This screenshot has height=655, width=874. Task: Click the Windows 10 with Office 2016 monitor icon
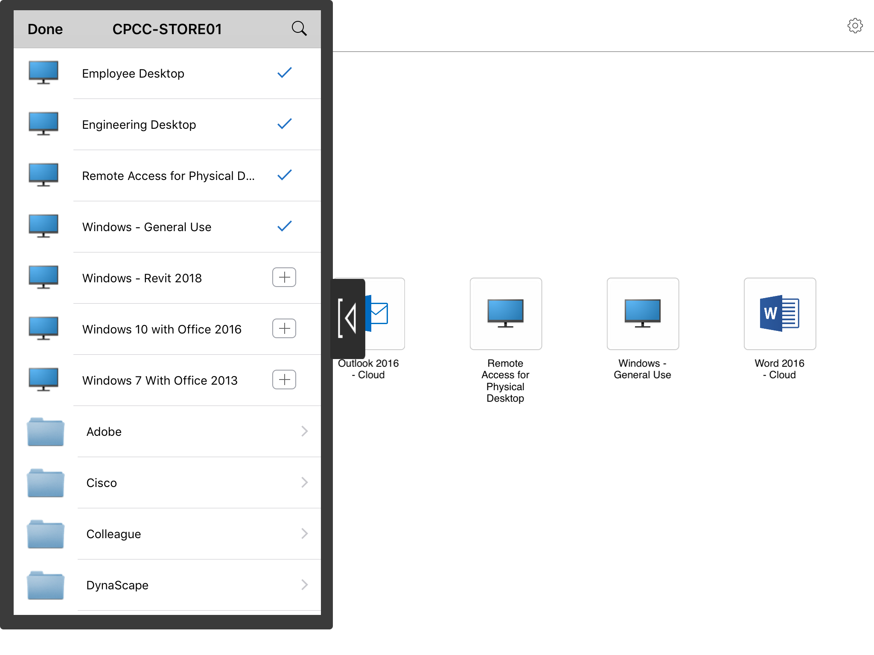click(44, 328)
